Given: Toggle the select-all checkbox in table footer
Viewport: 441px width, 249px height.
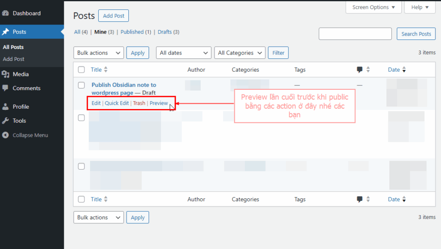Looking at the screenshot, I should tap(81, 199).
